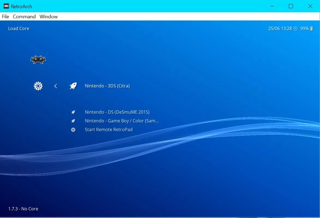Select Nintendo - Game Boy / Color core
The image size is (320, 218).
pyautogui.click(x=122, y=121)
